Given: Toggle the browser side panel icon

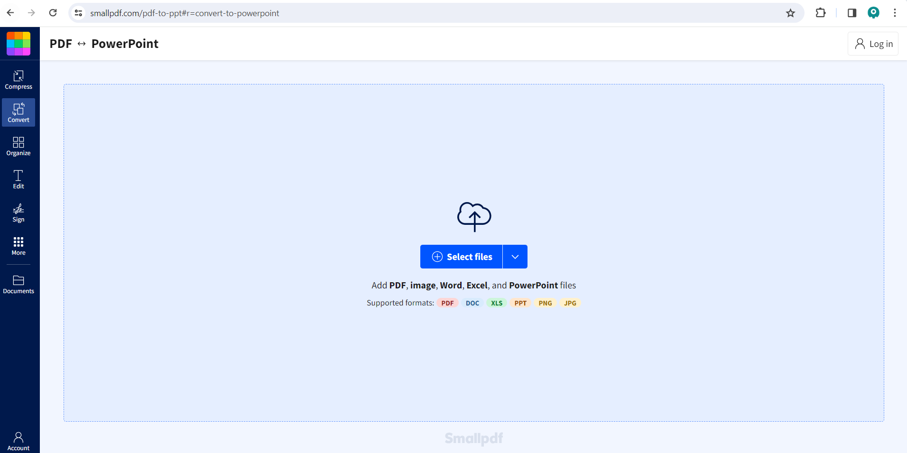Looking at the screenshot, I should [x=852, y=13].
